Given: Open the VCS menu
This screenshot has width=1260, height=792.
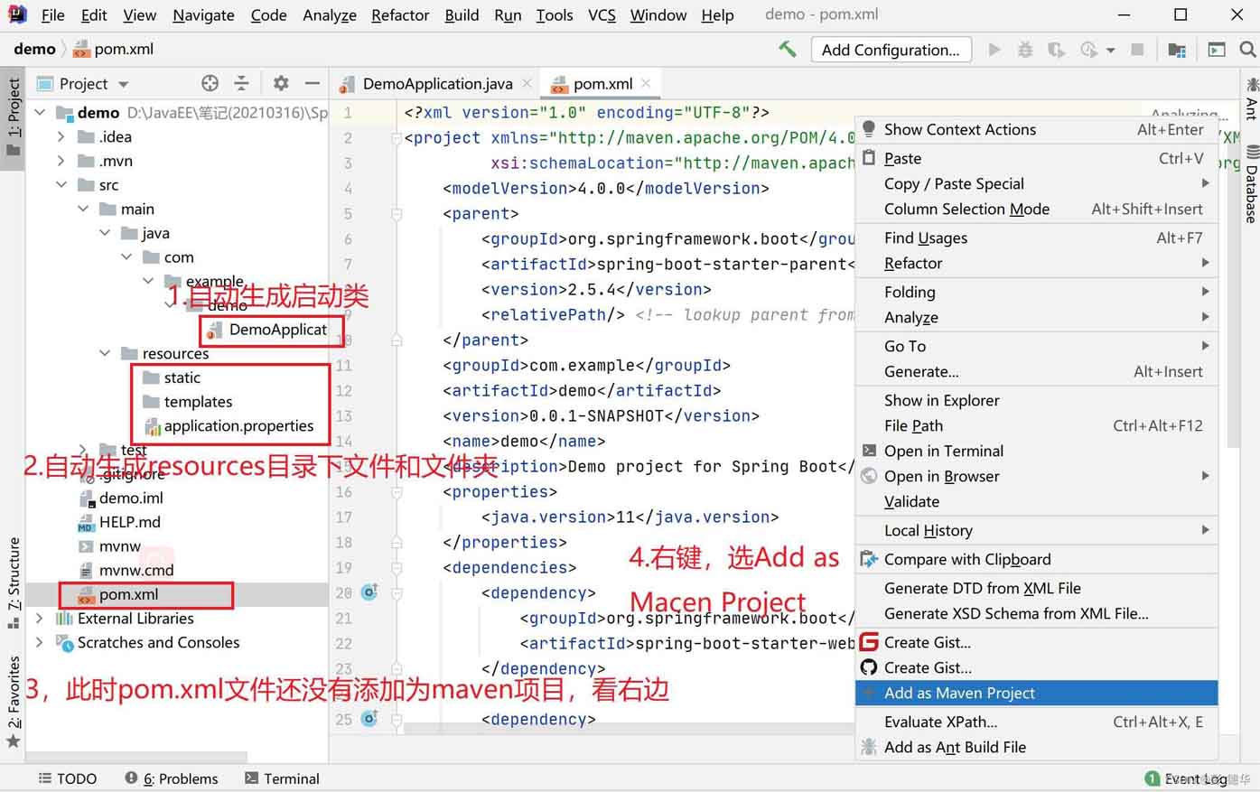Looking at the screenshot, I should (602, 14).
